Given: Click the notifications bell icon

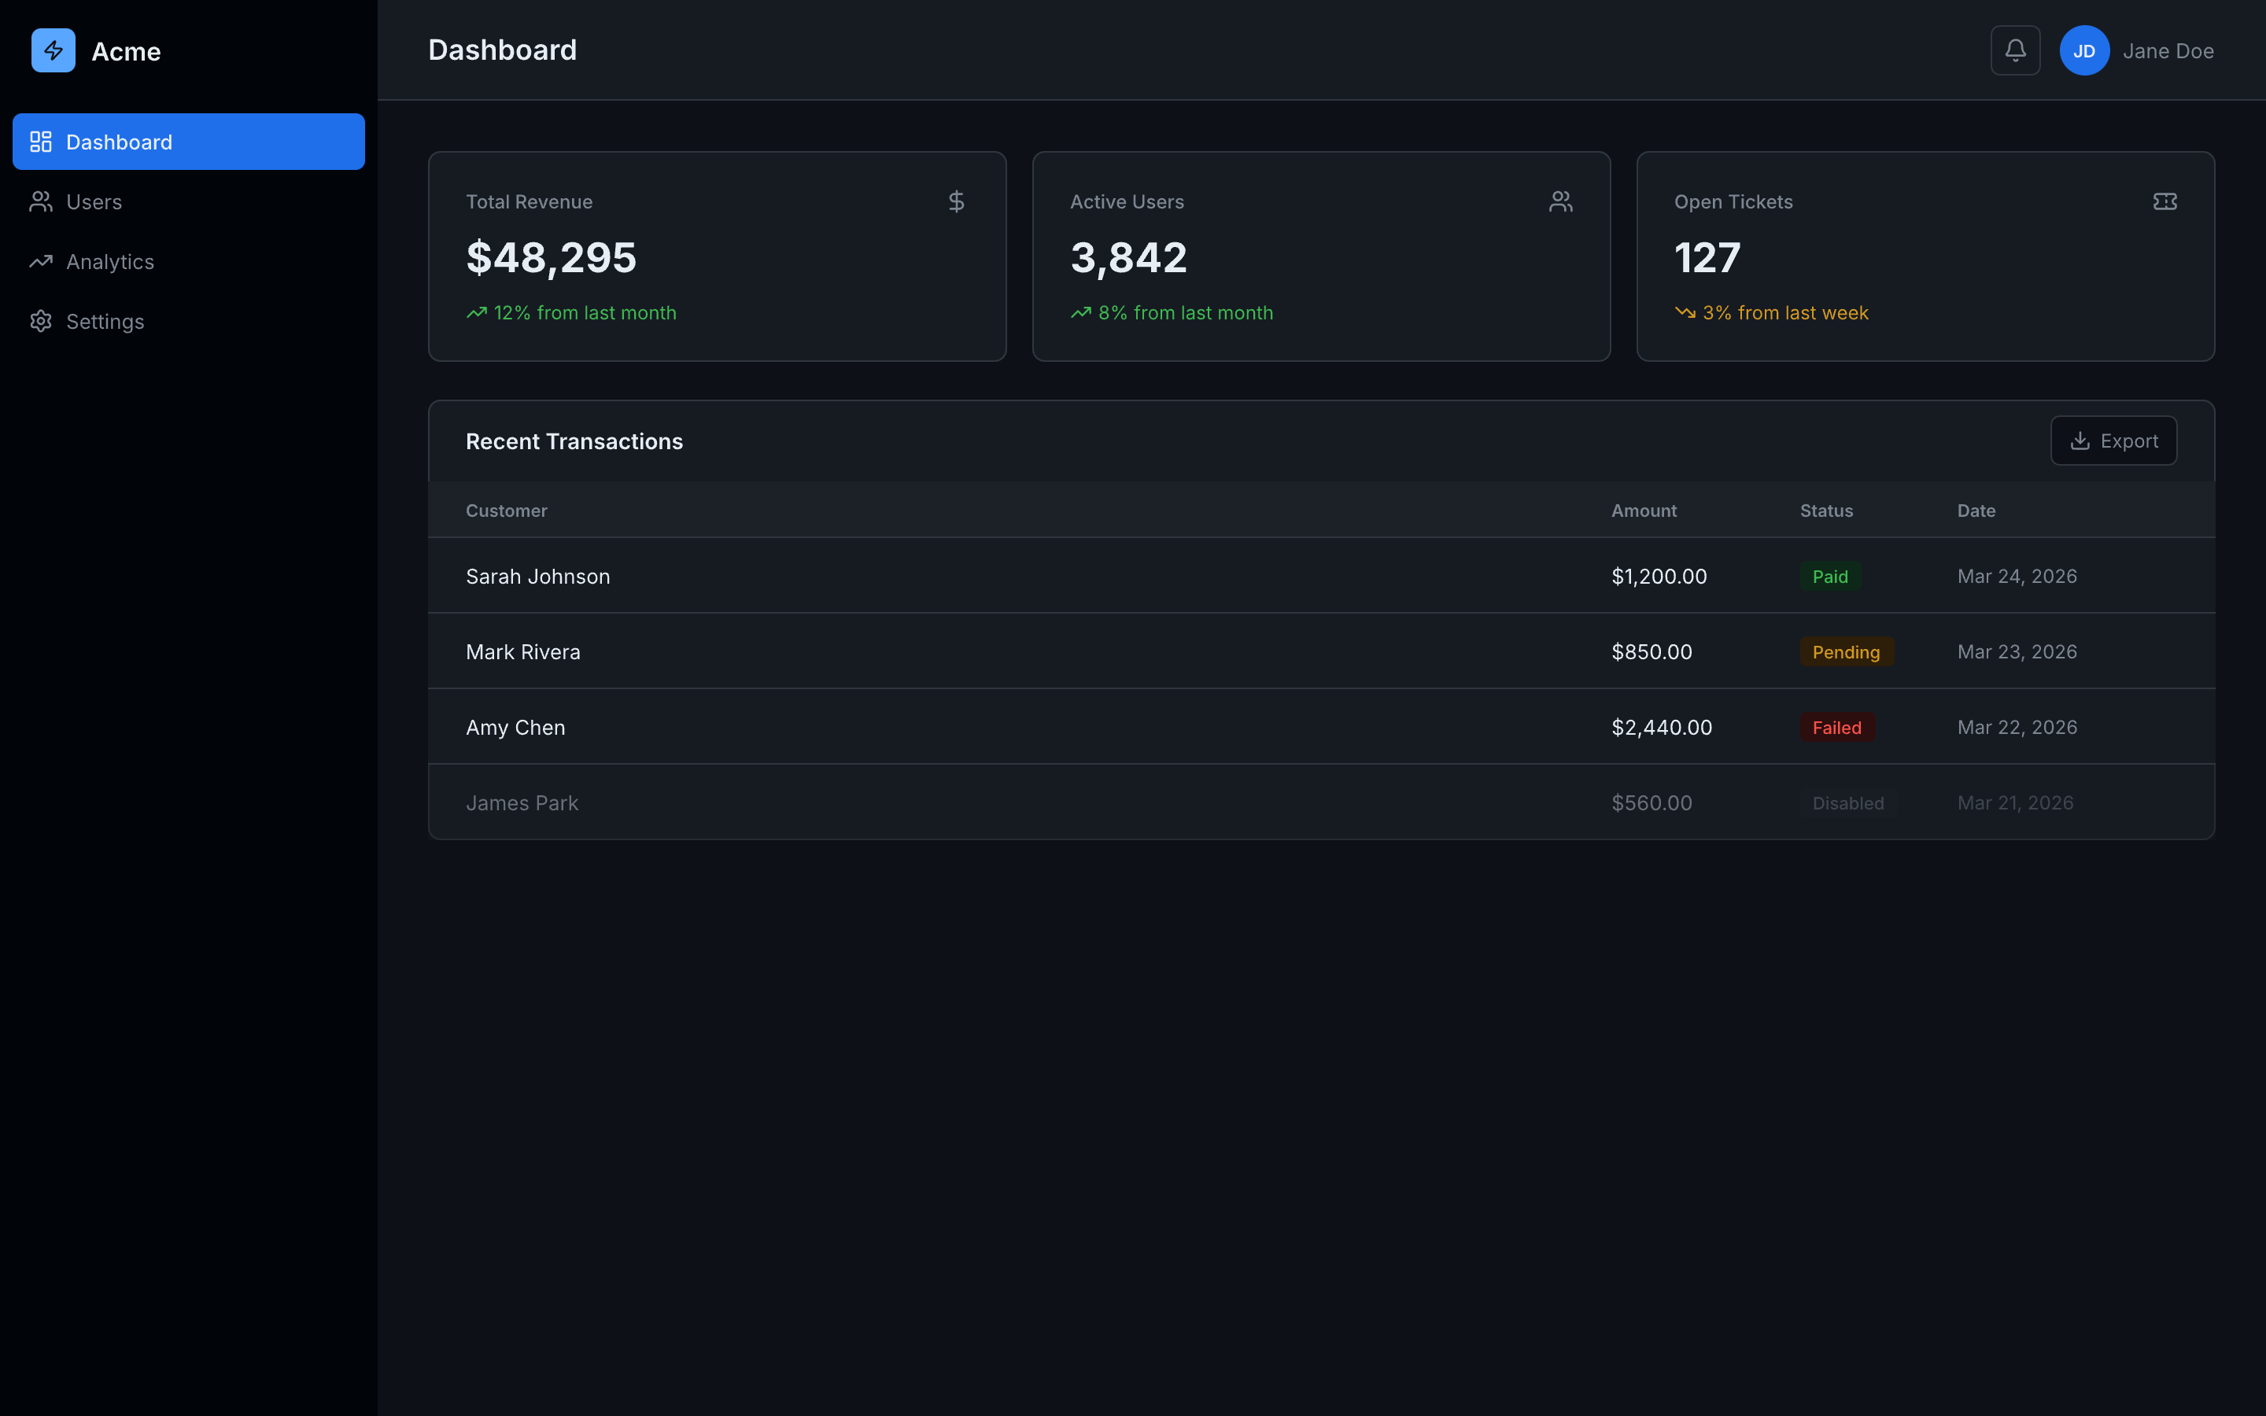Looking at the screenshot, I should (x=2015, y=50).
